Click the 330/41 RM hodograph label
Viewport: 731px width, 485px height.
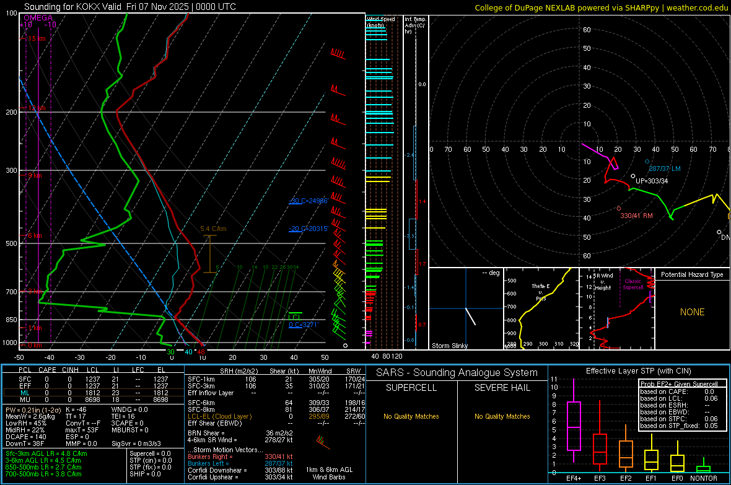[x=636, y=216]
